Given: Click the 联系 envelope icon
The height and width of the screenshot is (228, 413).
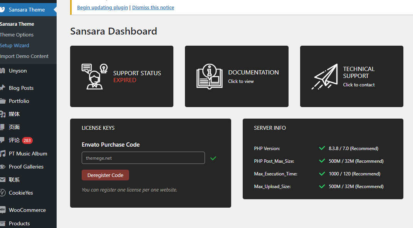Looking at the screenshot, I should (x=2, y=180).
